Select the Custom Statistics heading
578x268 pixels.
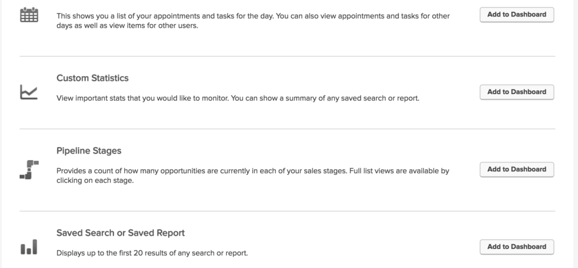(93, 78)
